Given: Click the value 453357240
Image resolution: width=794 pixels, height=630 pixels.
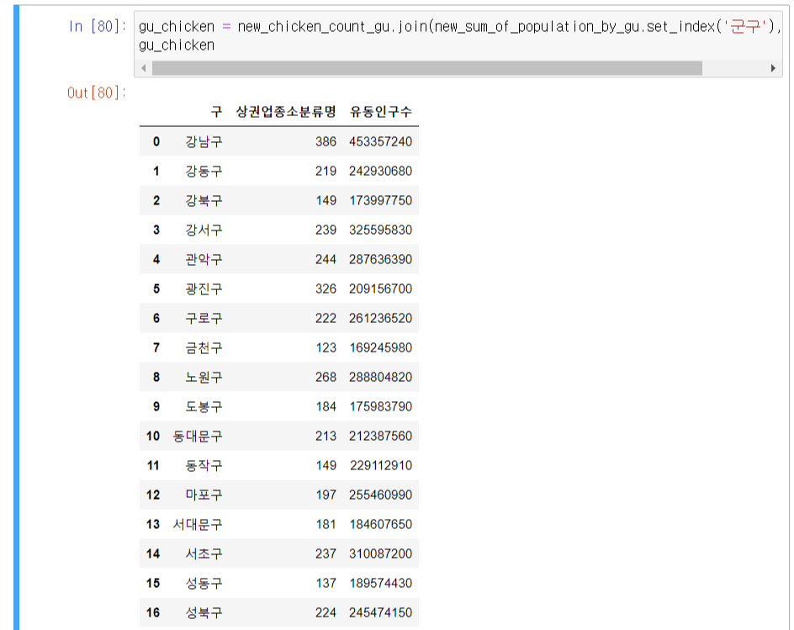Looking at the screenshot, I should [x=380, y=142].
